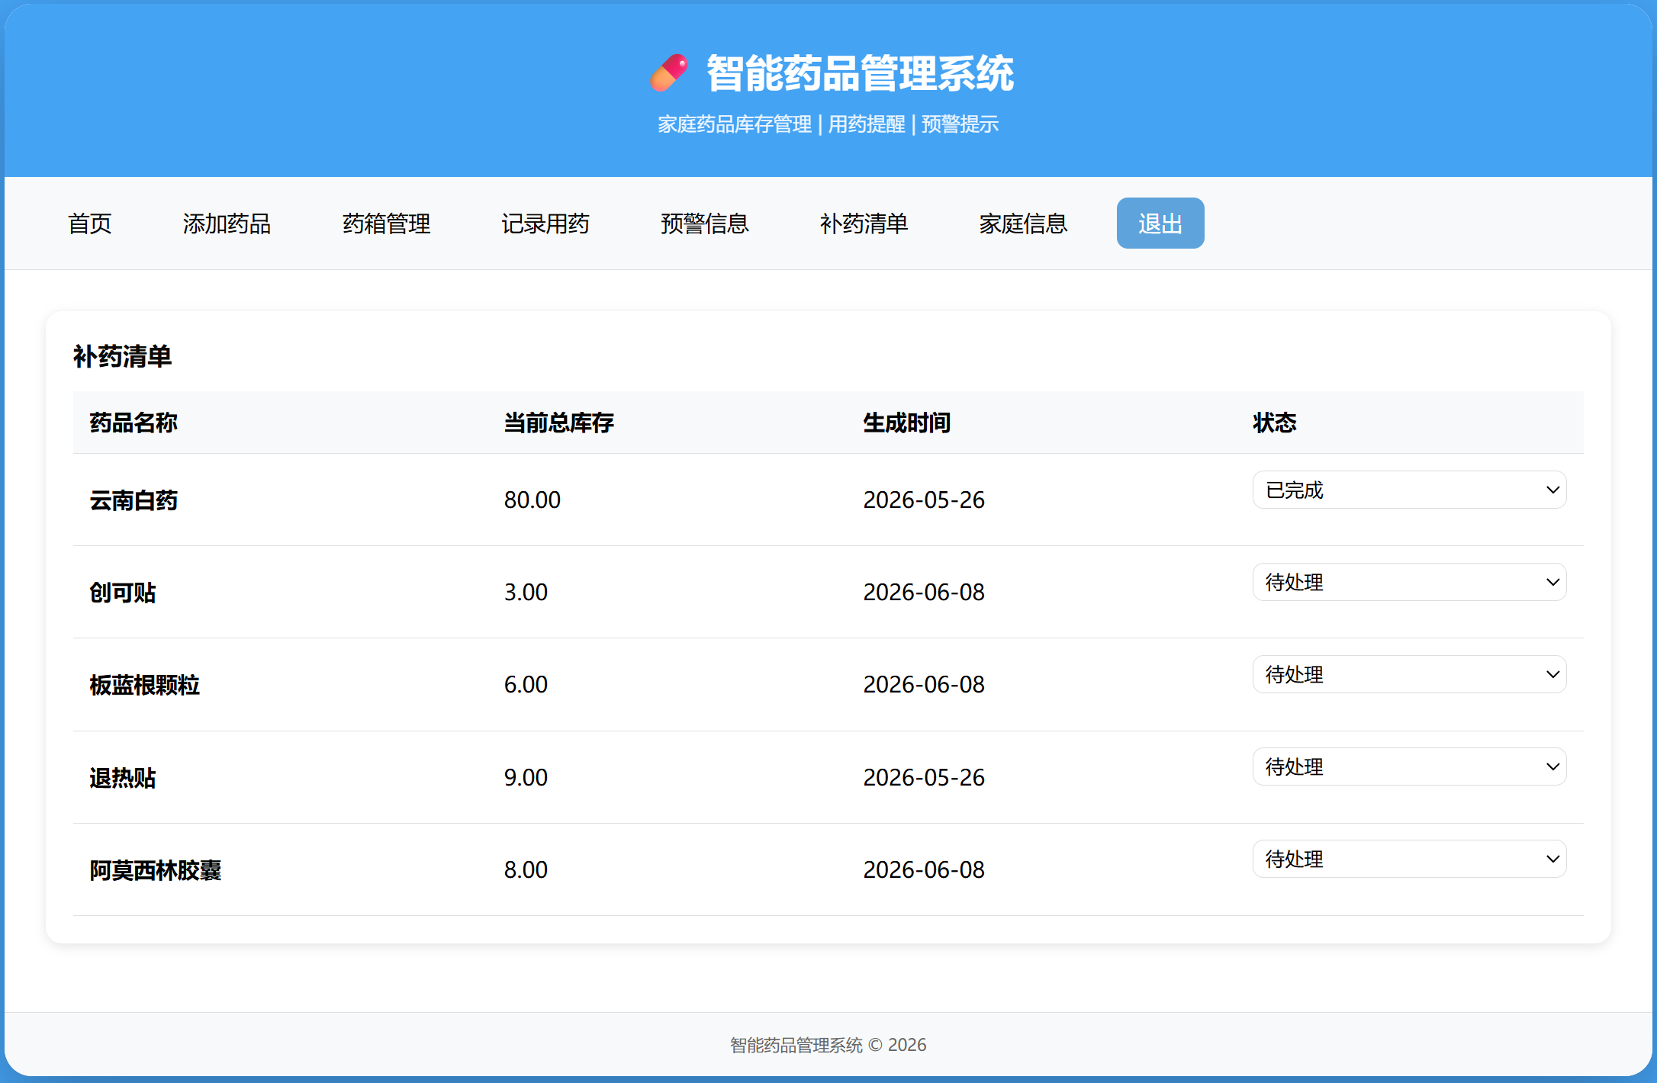
Task: Change status dropdown for 退热贴
Action: (x=1409, y=766)
